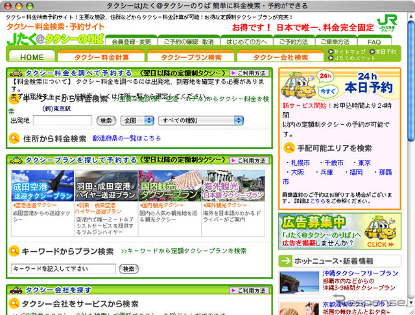Click red taxi icon in タクシー会社を探す header

click(16, 290)
